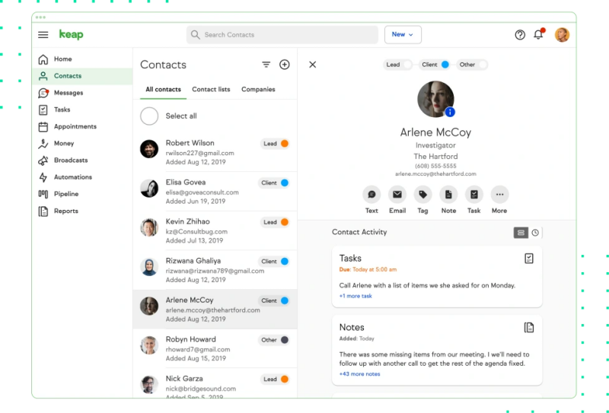The image size is (609, 413).
Task: Open Money in the sidebar
Action: coord(82,143)
